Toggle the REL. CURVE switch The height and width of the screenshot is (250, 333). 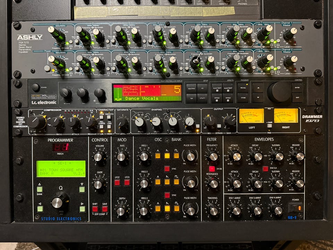pos(102,127)
